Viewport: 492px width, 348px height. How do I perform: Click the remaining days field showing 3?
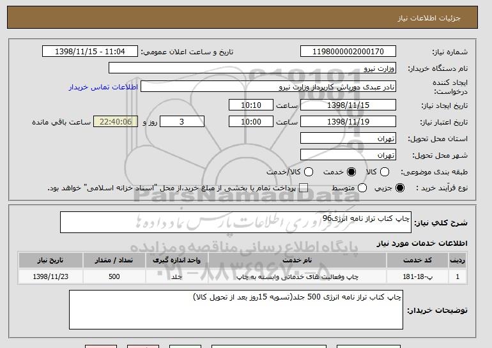[x=182, y=122]
